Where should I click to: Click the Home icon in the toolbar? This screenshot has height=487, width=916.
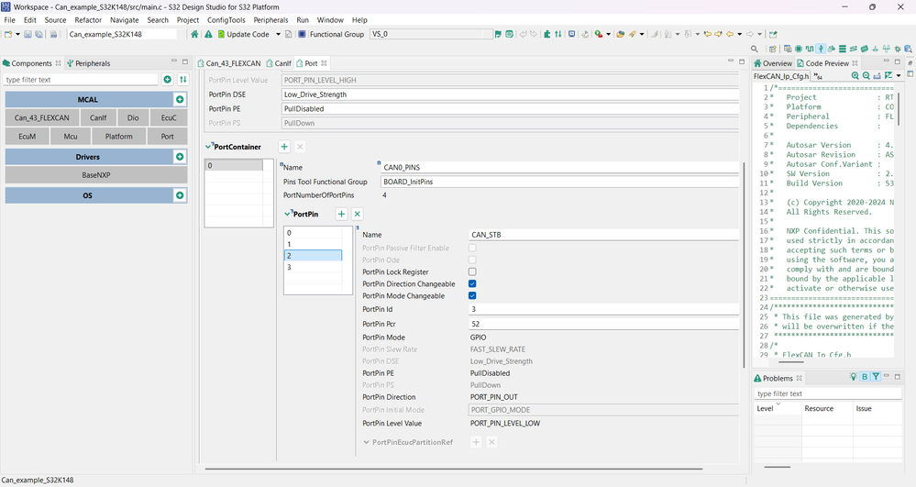pos(194,34)
